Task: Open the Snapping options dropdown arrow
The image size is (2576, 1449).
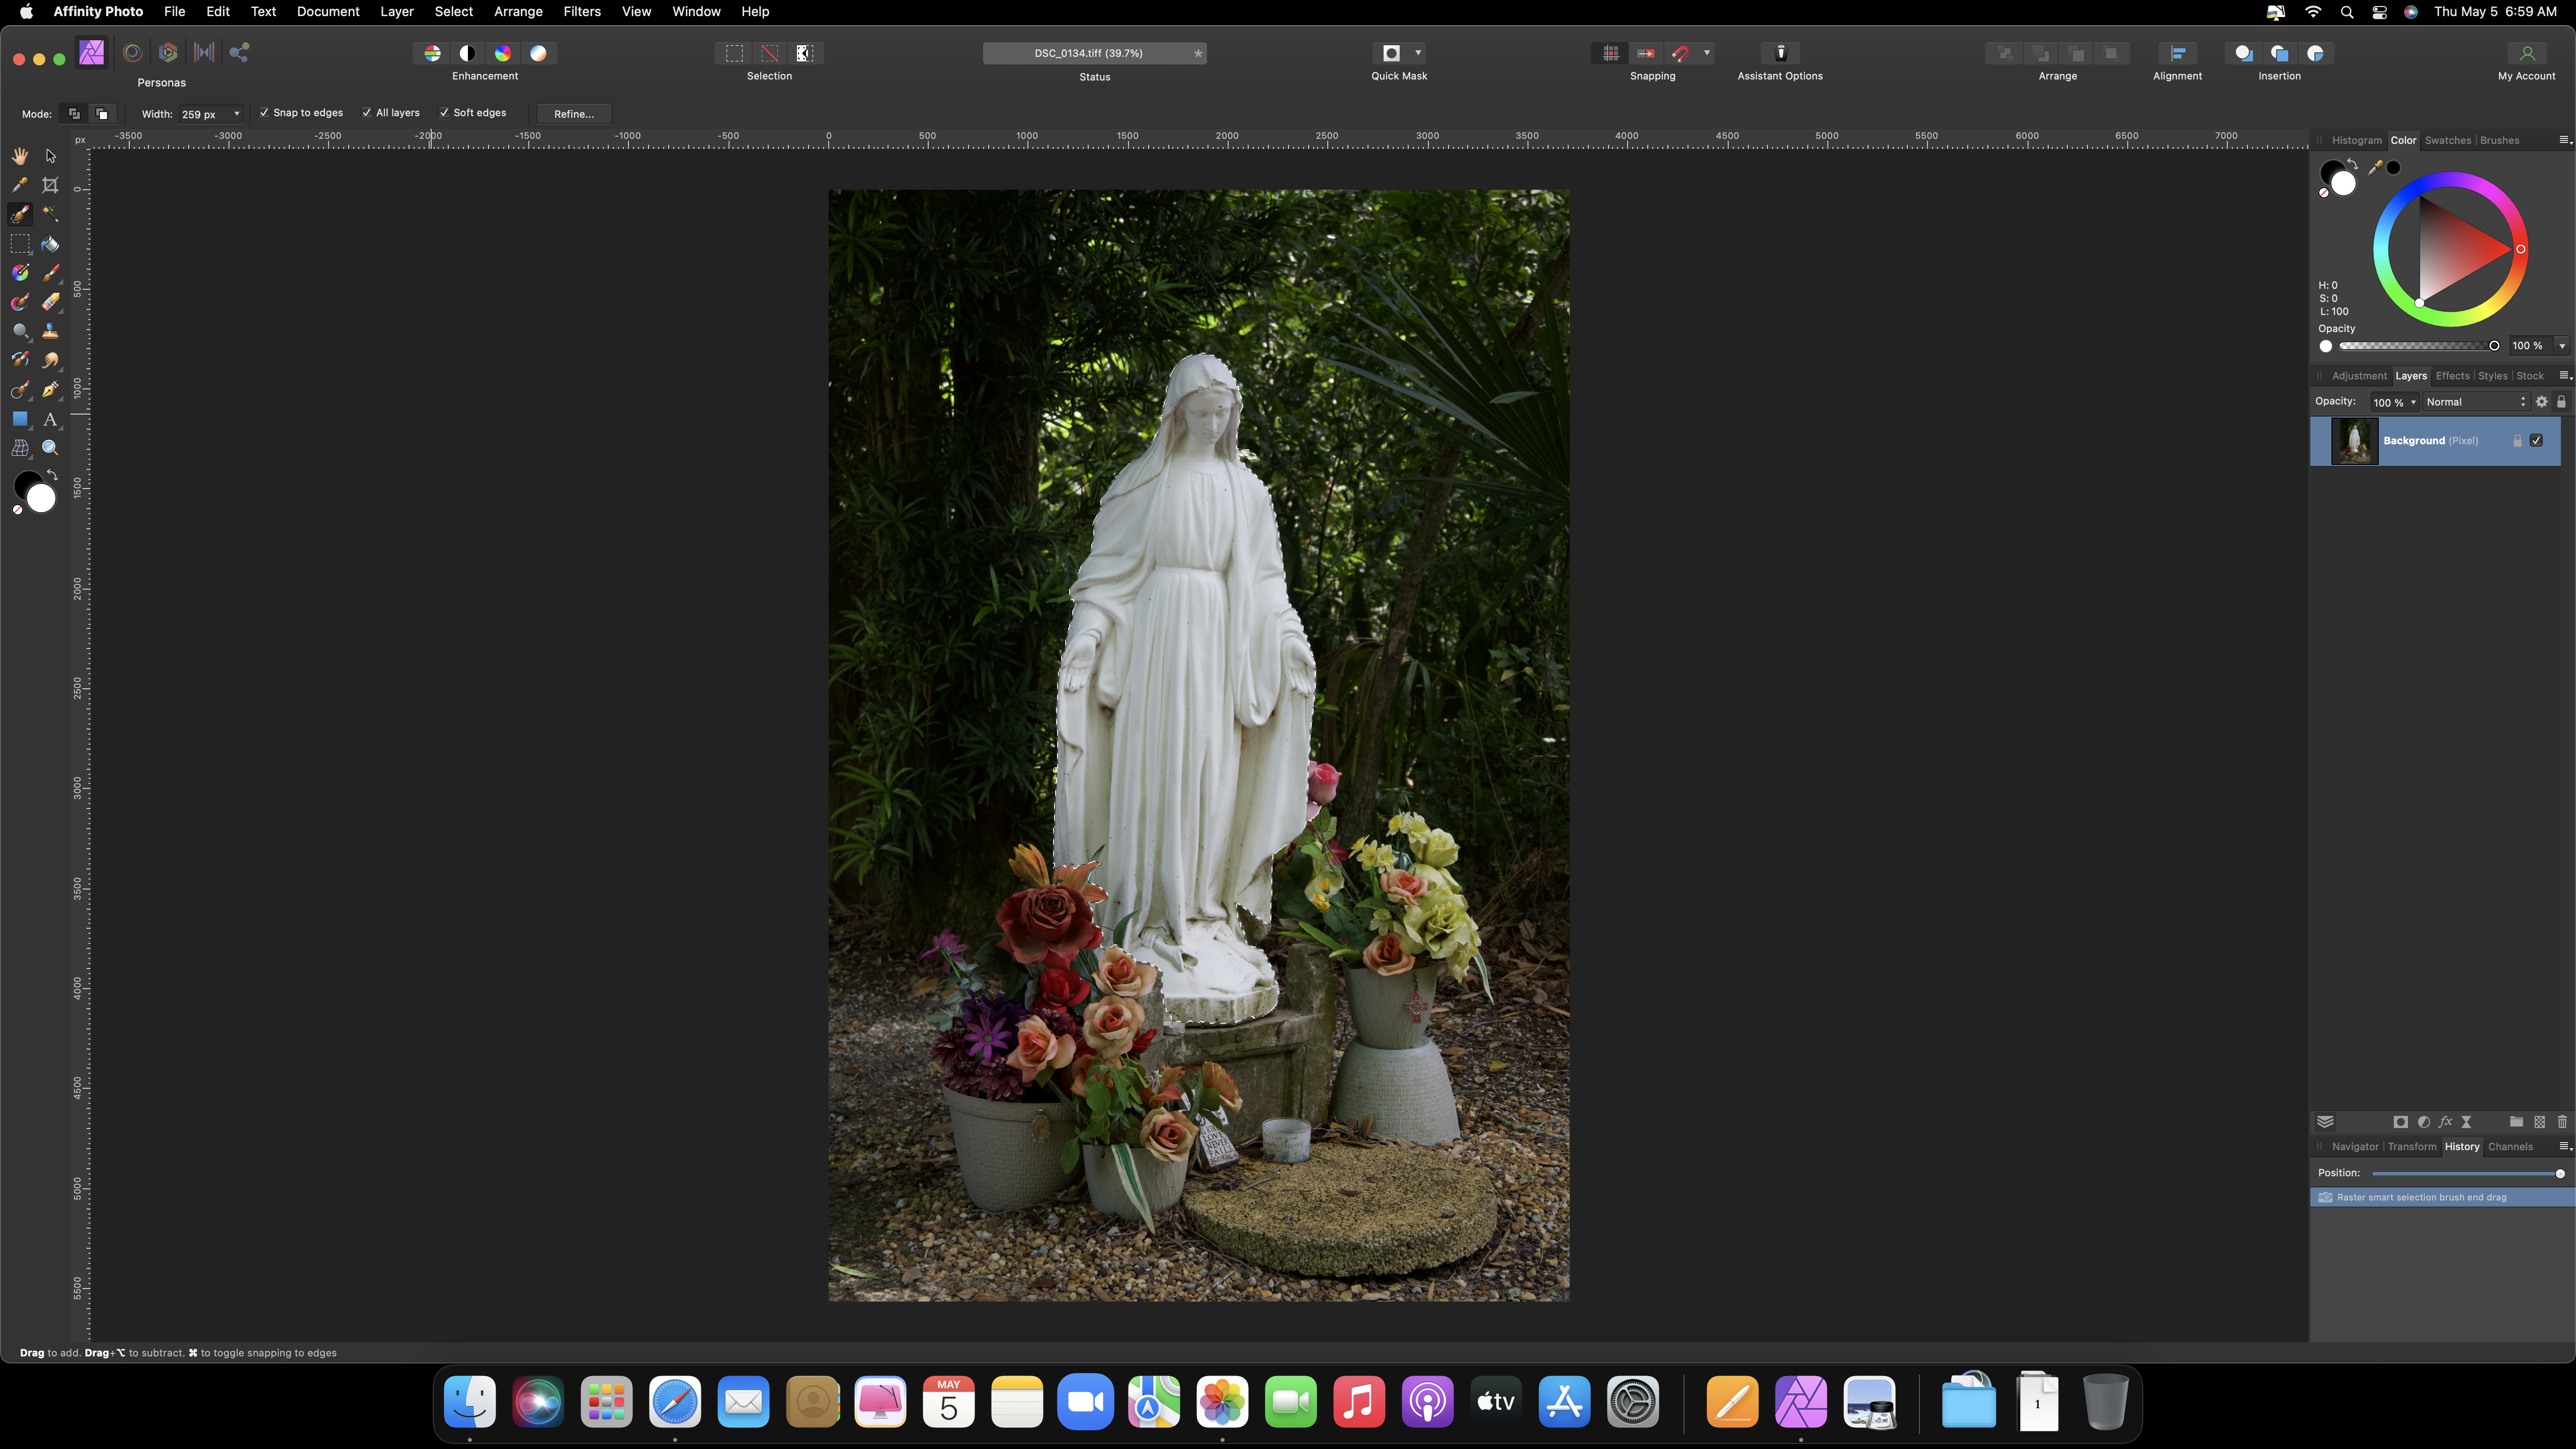Action: [x=1706, y=53]
